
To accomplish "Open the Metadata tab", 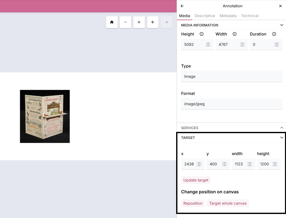I will (228, 16).
